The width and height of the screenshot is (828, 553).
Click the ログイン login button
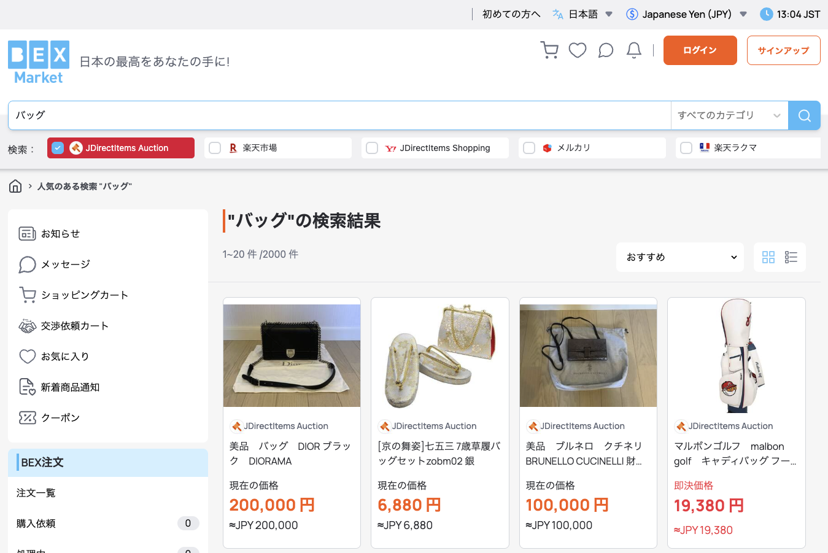[x=700, y=50]
